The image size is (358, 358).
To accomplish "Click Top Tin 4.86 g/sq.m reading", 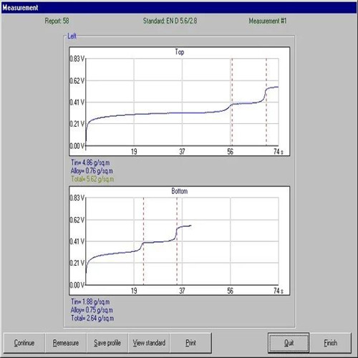I will (90, 163).
